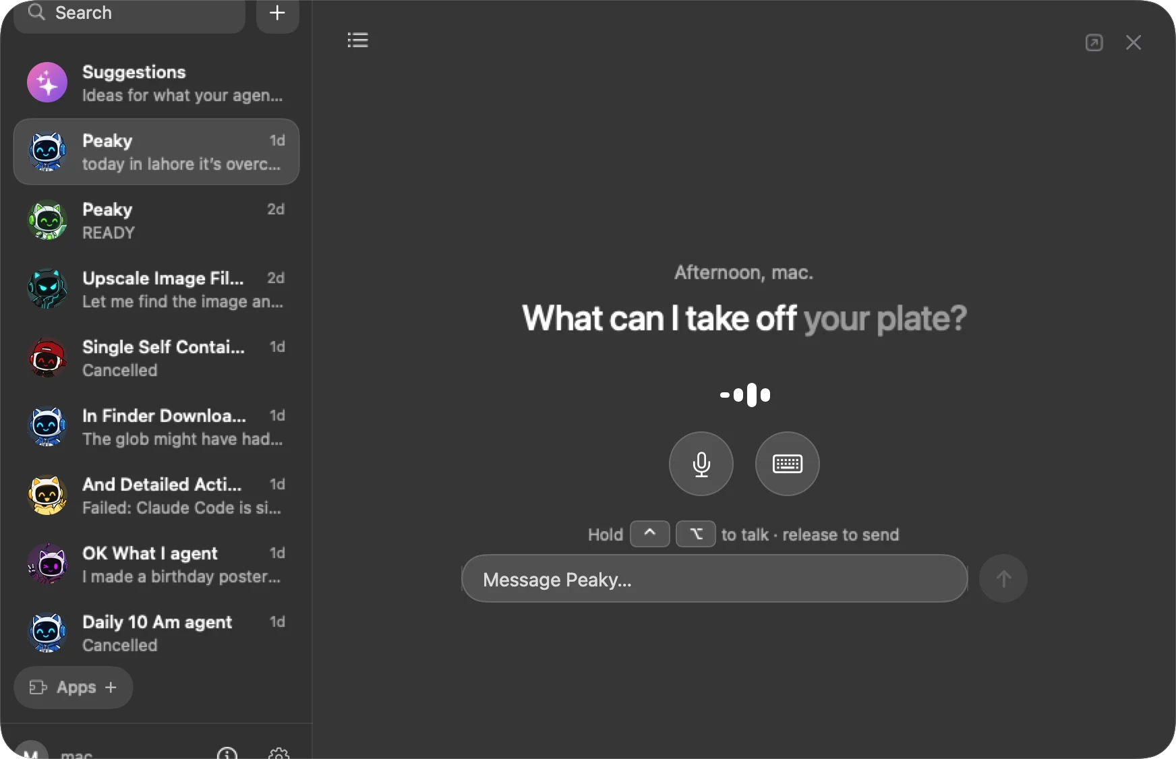Toggle the sidebar list icon
Screen dimensions: 1176x759
(x=357, y=40)
